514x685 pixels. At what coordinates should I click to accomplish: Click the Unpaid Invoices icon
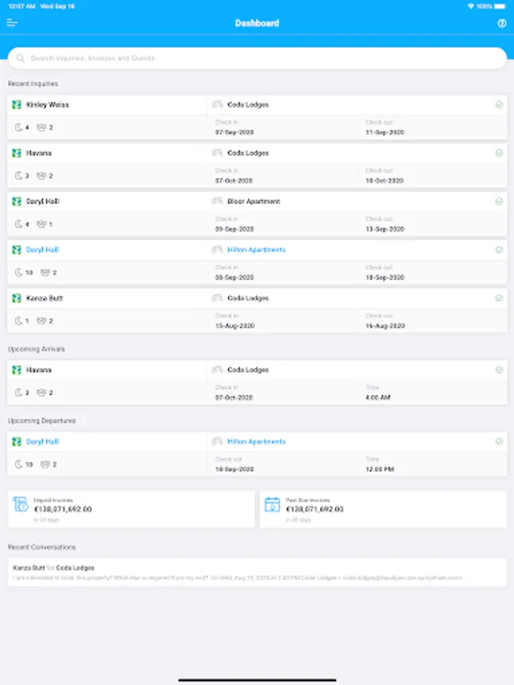(x=21, y=504)
